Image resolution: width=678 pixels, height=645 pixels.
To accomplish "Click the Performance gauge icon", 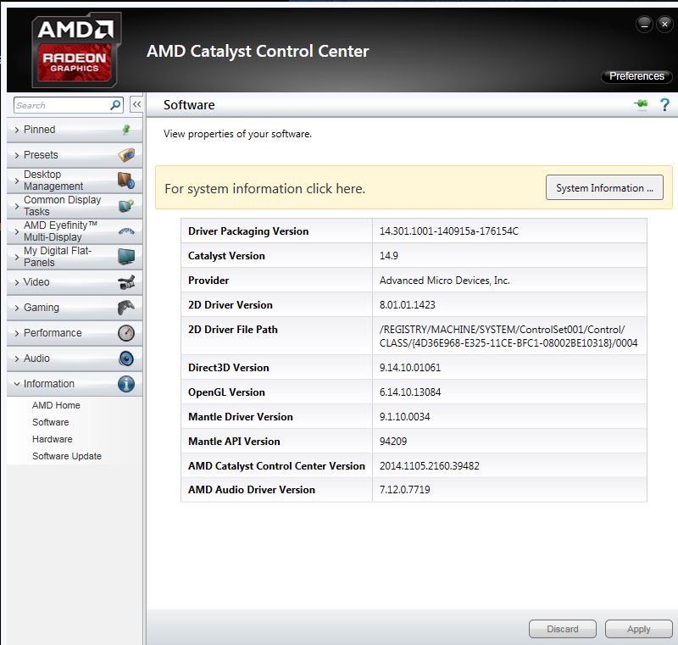I will pos(126,333).
